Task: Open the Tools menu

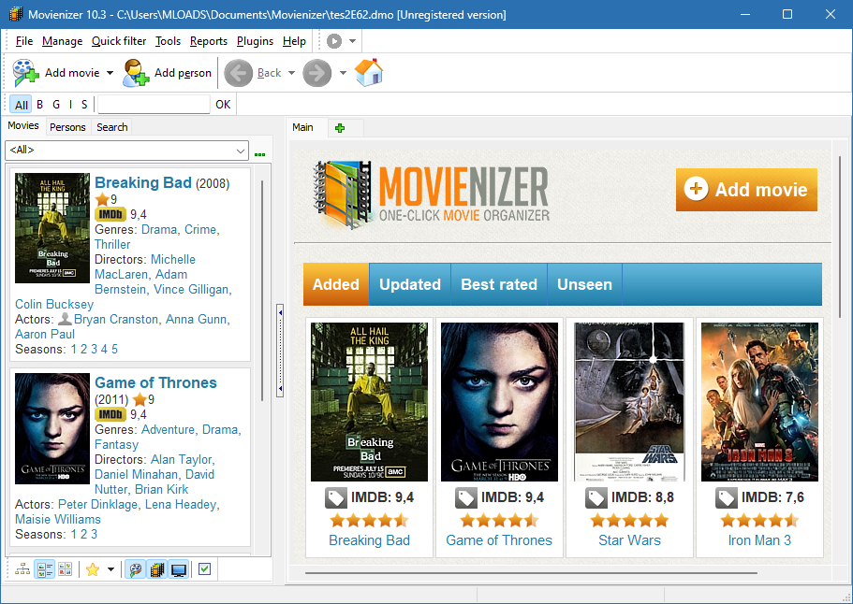Action: 168,41
